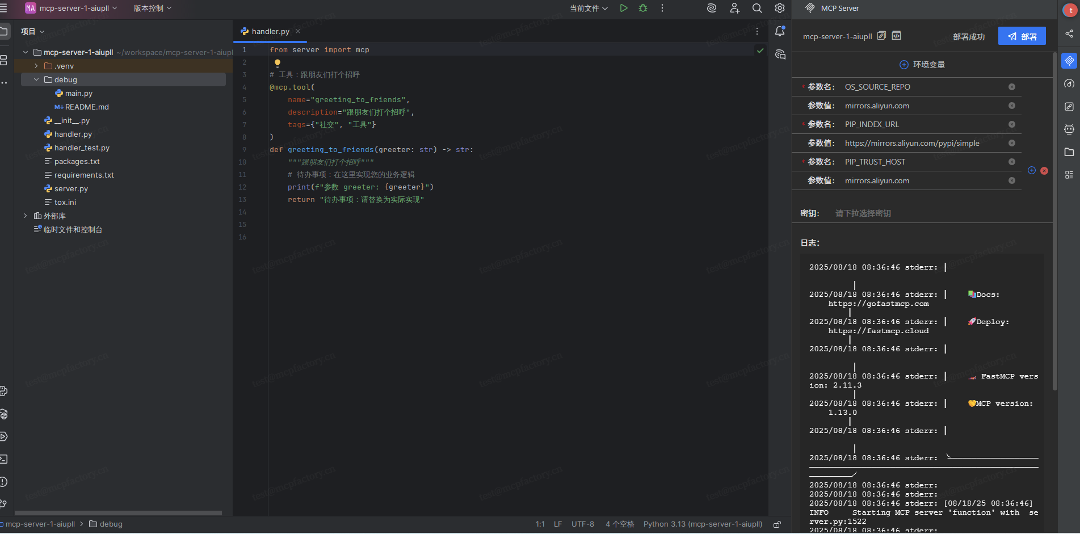Toggle the MCP Server tool window in right sidebar
The width and height of the screenshot is (1080, 534).
[1069, 61]
